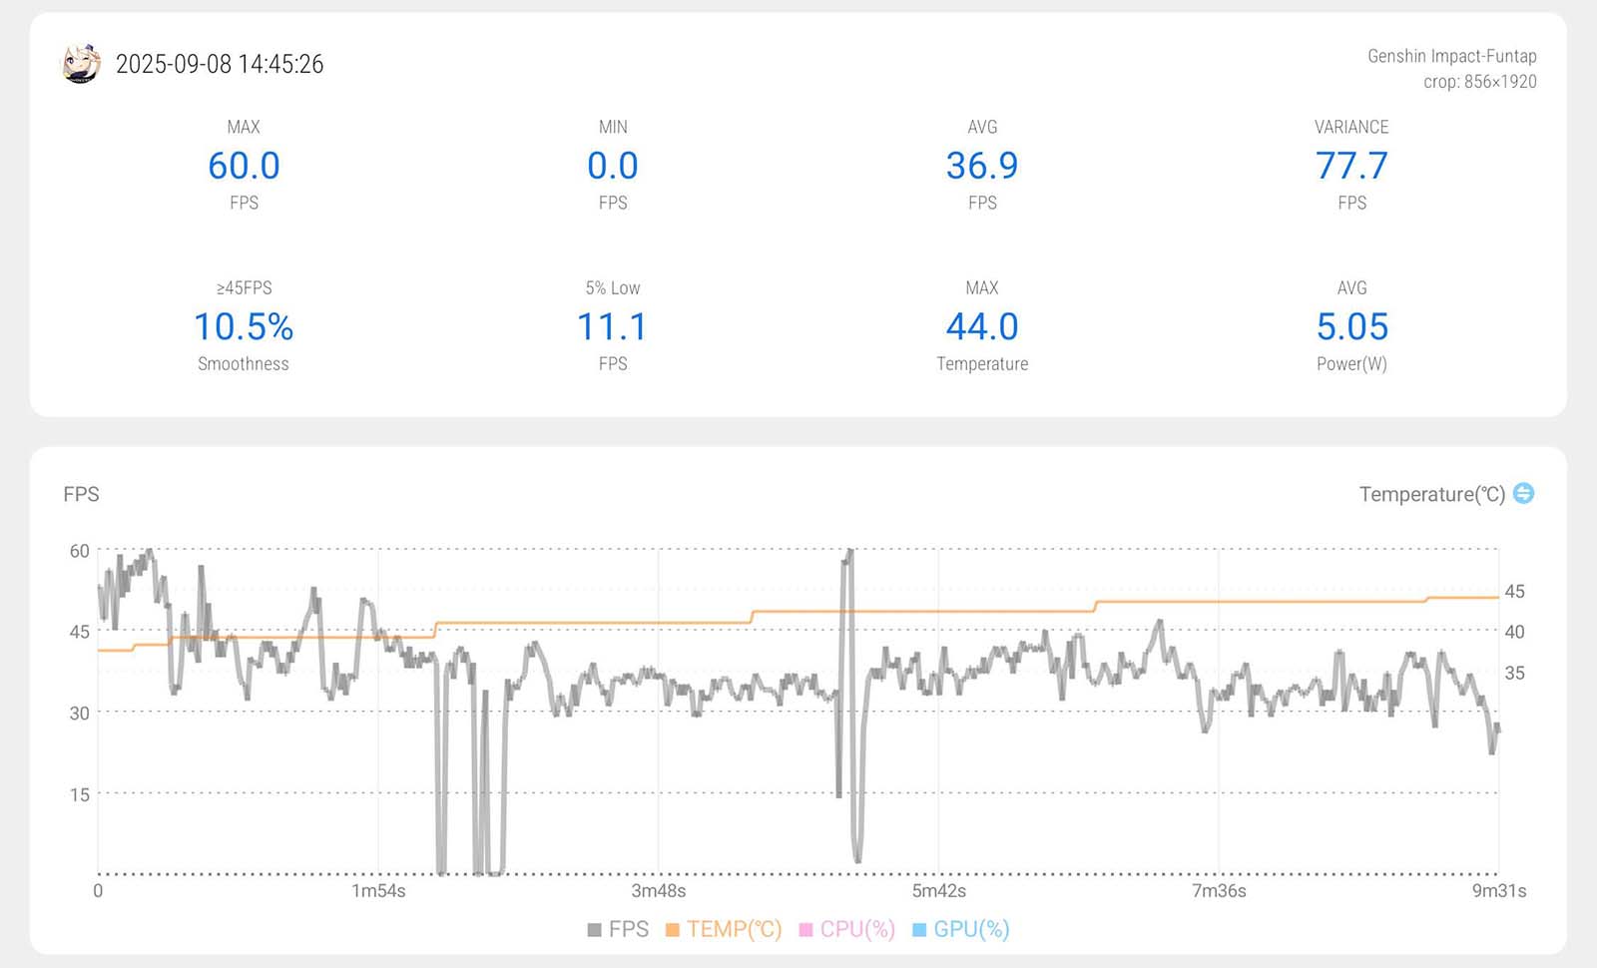Click the 5% Low value 11.1
Screen dimensions: 1597x968
pyautogui.click(x=613, y=327)
